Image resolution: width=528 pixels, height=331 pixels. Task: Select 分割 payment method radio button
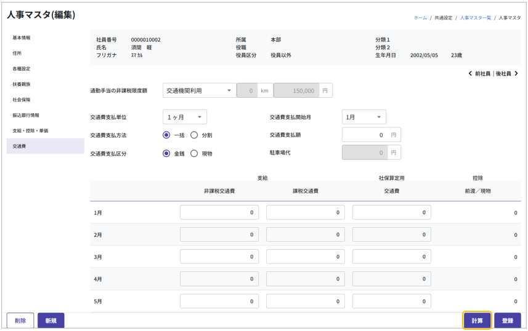click(x=194, y=135)
